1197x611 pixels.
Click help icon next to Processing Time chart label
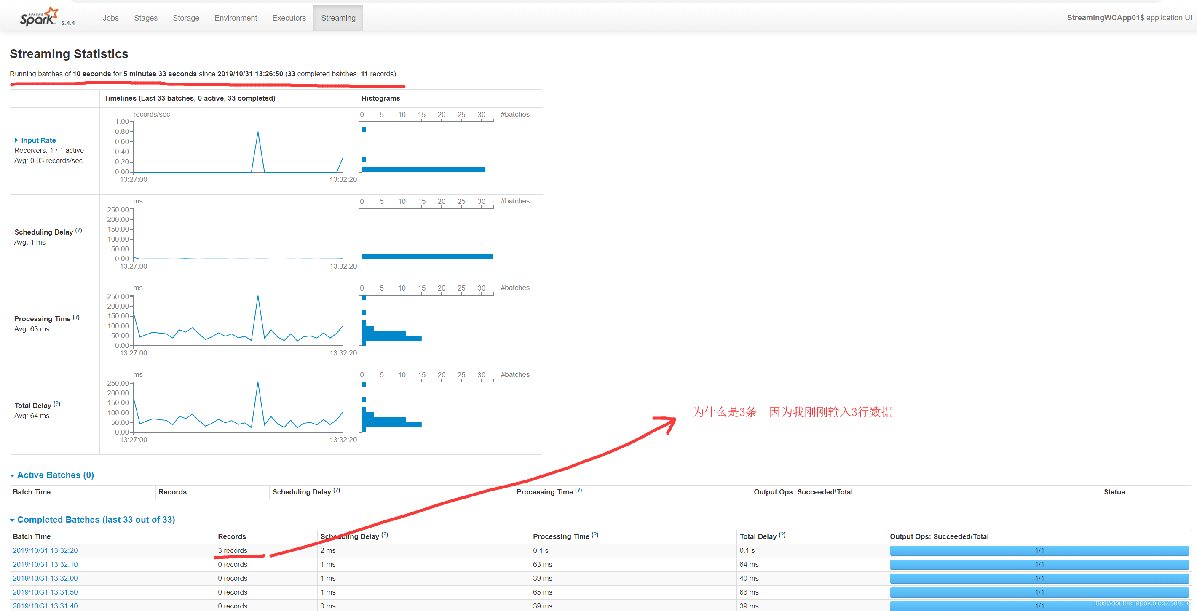tap(76, 317)
